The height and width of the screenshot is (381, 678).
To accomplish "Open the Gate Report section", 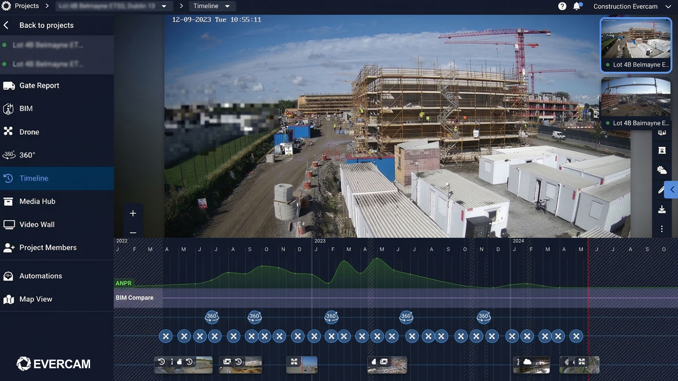I will (39, 86).
